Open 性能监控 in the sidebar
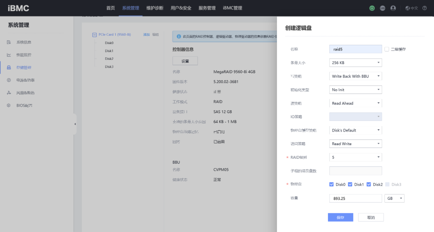Viewport: 434px width, 232px height. pos(24,55)
